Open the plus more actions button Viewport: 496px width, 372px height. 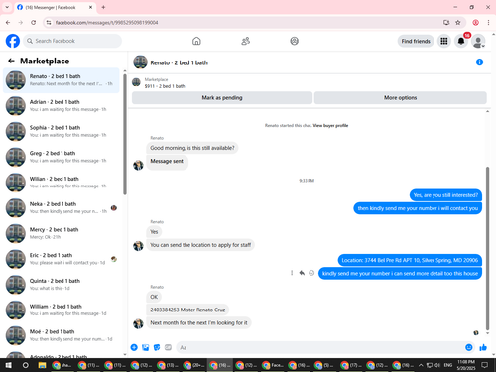pos(134,347)
